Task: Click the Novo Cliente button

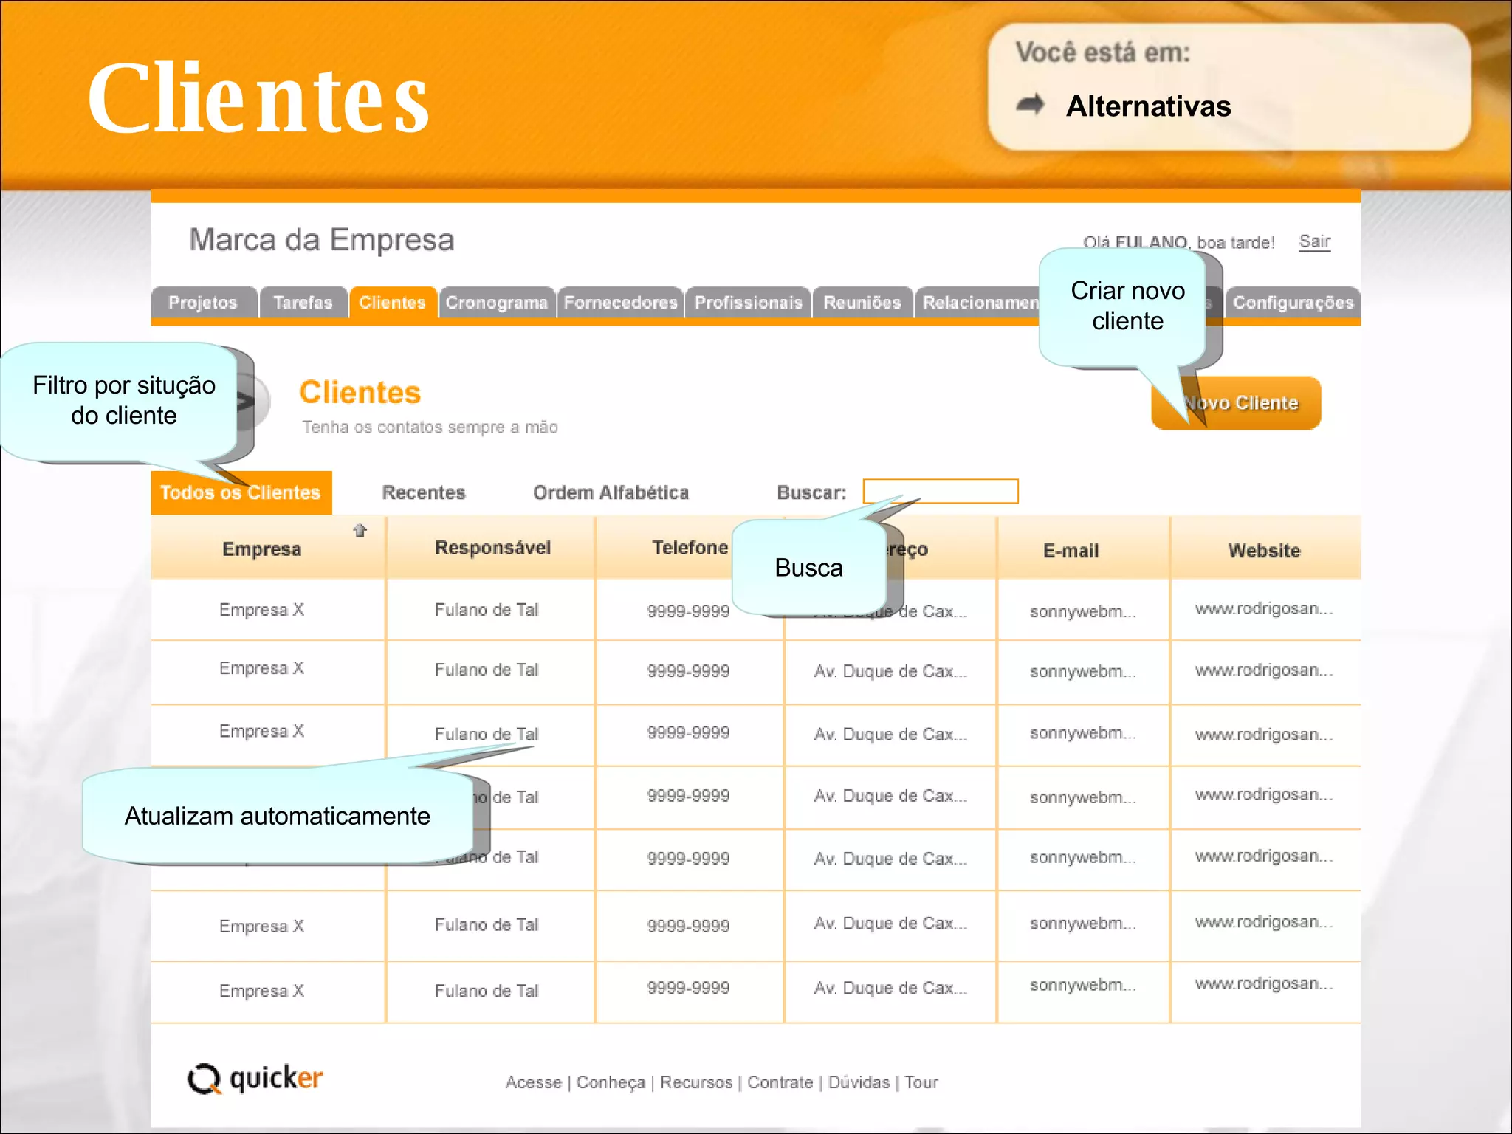Action: coord(1237,403)
